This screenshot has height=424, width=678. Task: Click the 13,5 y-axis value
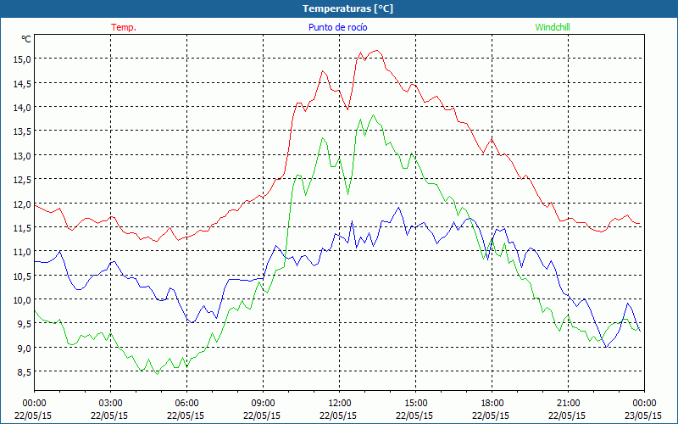pyautogui.click(x=22, y=131)
